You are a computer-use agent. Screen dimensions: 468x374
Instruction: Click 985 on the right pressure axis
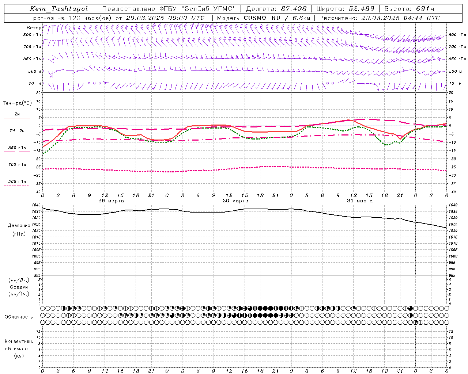tap(452, 275)
